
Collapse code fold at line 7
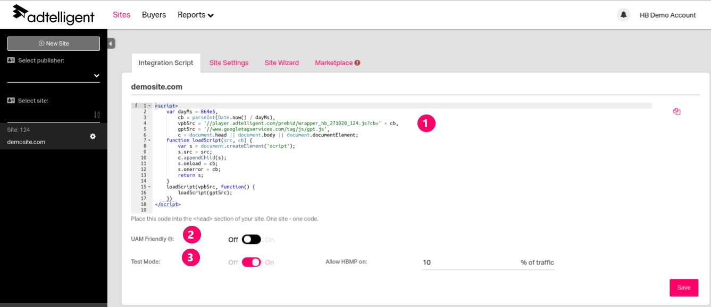pyautogui.click(x=149, y=141)
